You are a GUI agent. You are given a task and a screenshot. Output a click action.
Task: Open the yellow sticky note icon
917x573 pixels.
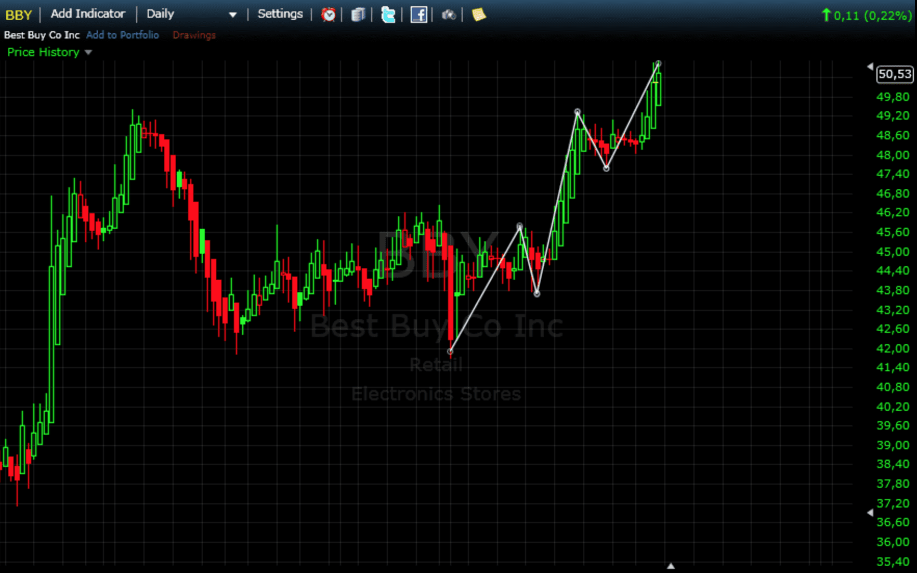click(x=479, y=15)
